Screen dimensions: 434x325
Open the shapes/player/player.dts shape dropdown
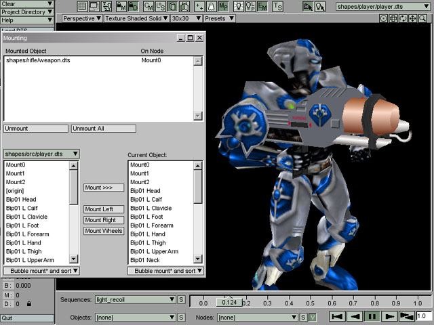[x=383, y=7]
